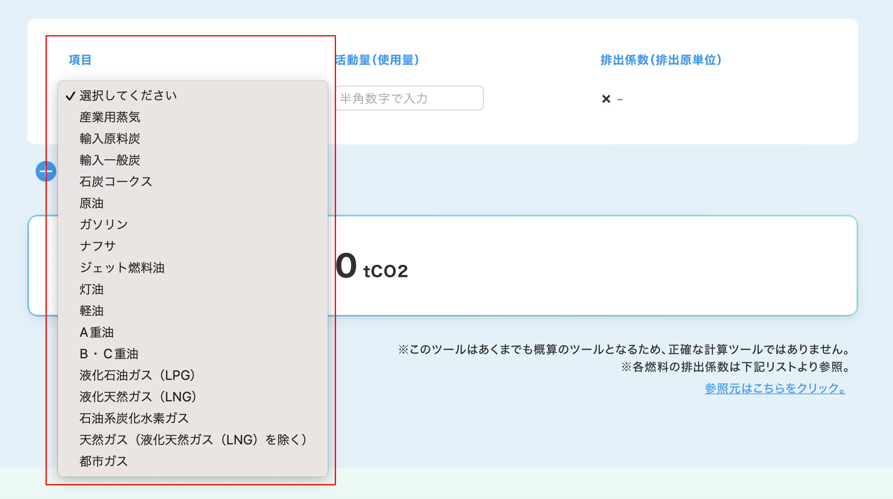Viewport: 893px width, 499px height.
Task: Select 石油系炭化水素ガス from the list
Action: pos(134,418)
